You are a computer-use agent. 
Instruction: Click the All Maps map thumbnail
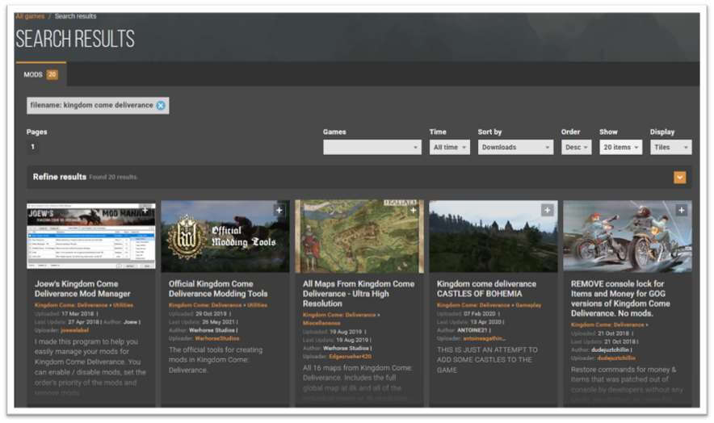coord(359,237)
